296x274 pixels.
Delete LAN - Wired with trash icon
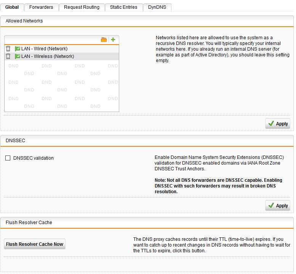point(8,49)
